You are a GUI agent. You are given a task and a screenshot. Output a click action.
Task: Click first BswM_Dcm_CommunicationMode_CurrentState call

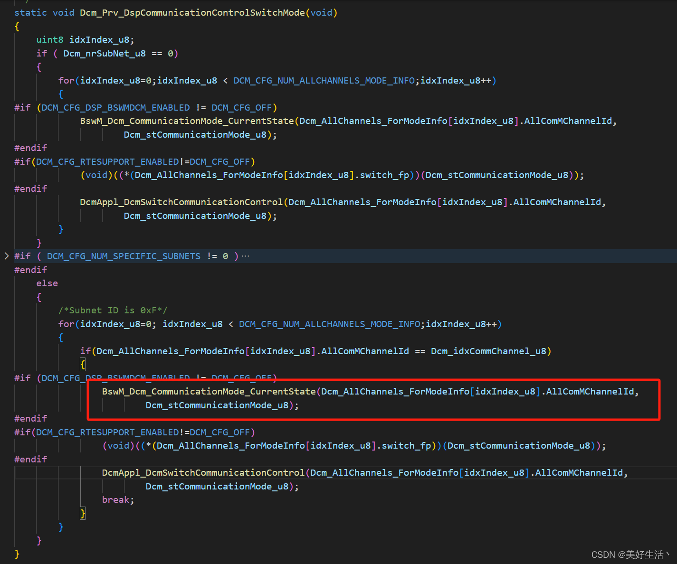pos(187,121)
